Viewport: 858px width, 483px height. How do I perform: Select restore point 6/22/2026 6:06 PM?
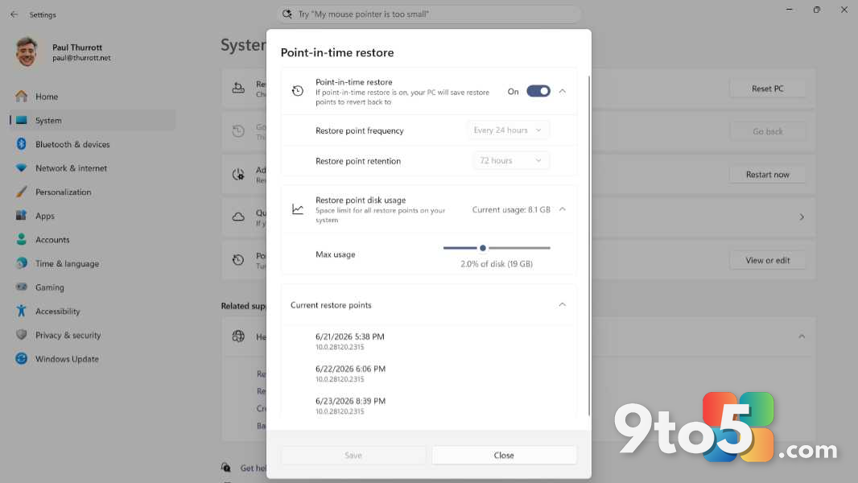click(x=350, y=373)
